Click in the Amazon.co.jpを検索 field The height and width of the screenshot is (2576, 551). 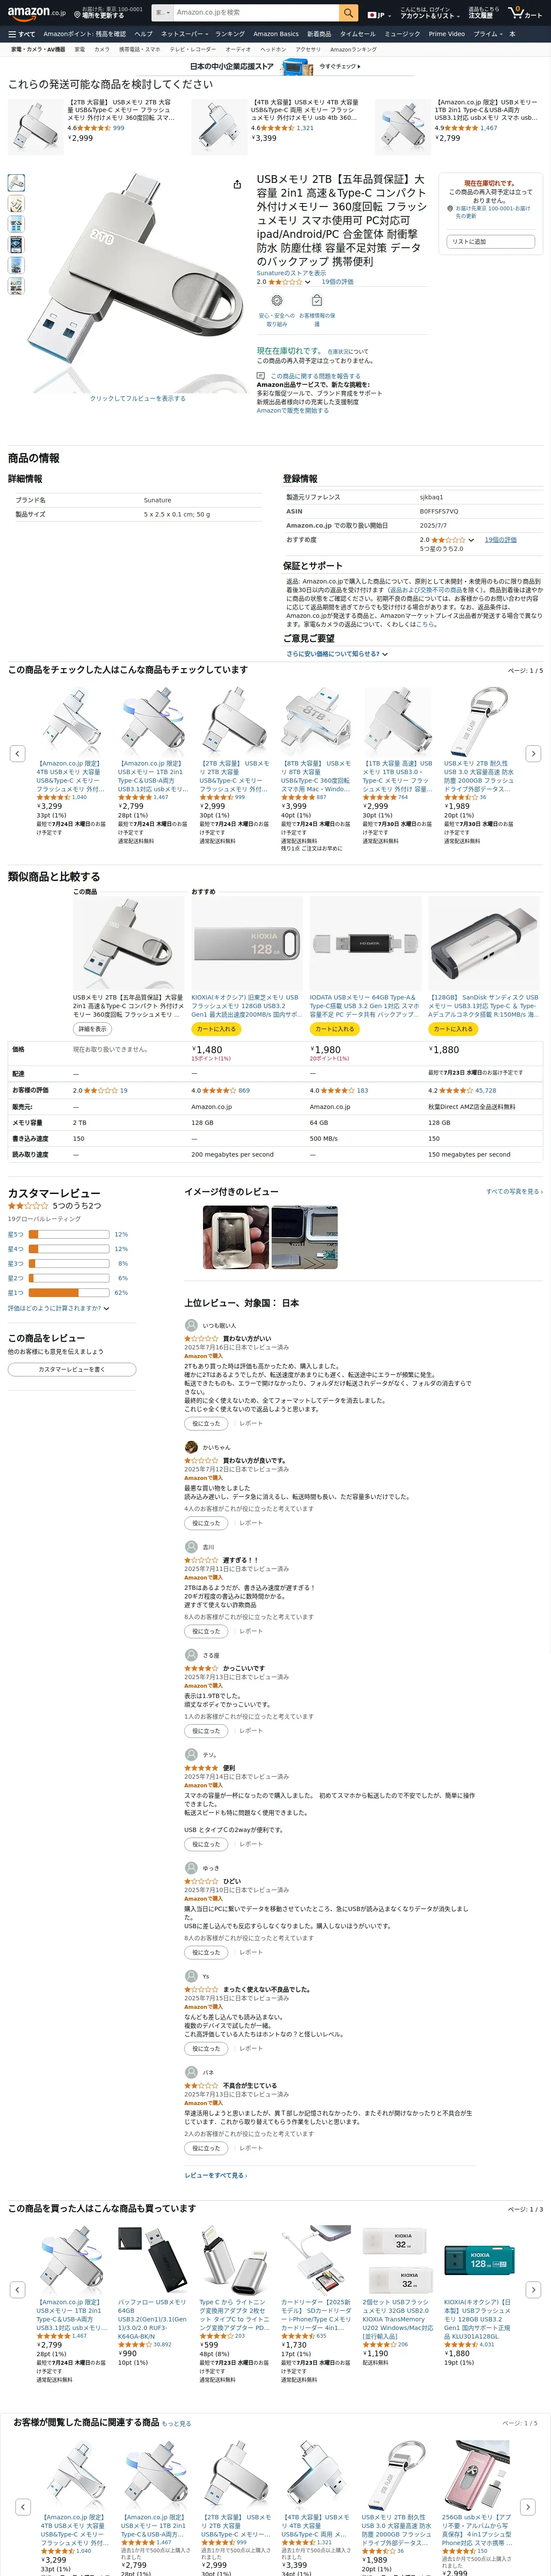(256, 12)
